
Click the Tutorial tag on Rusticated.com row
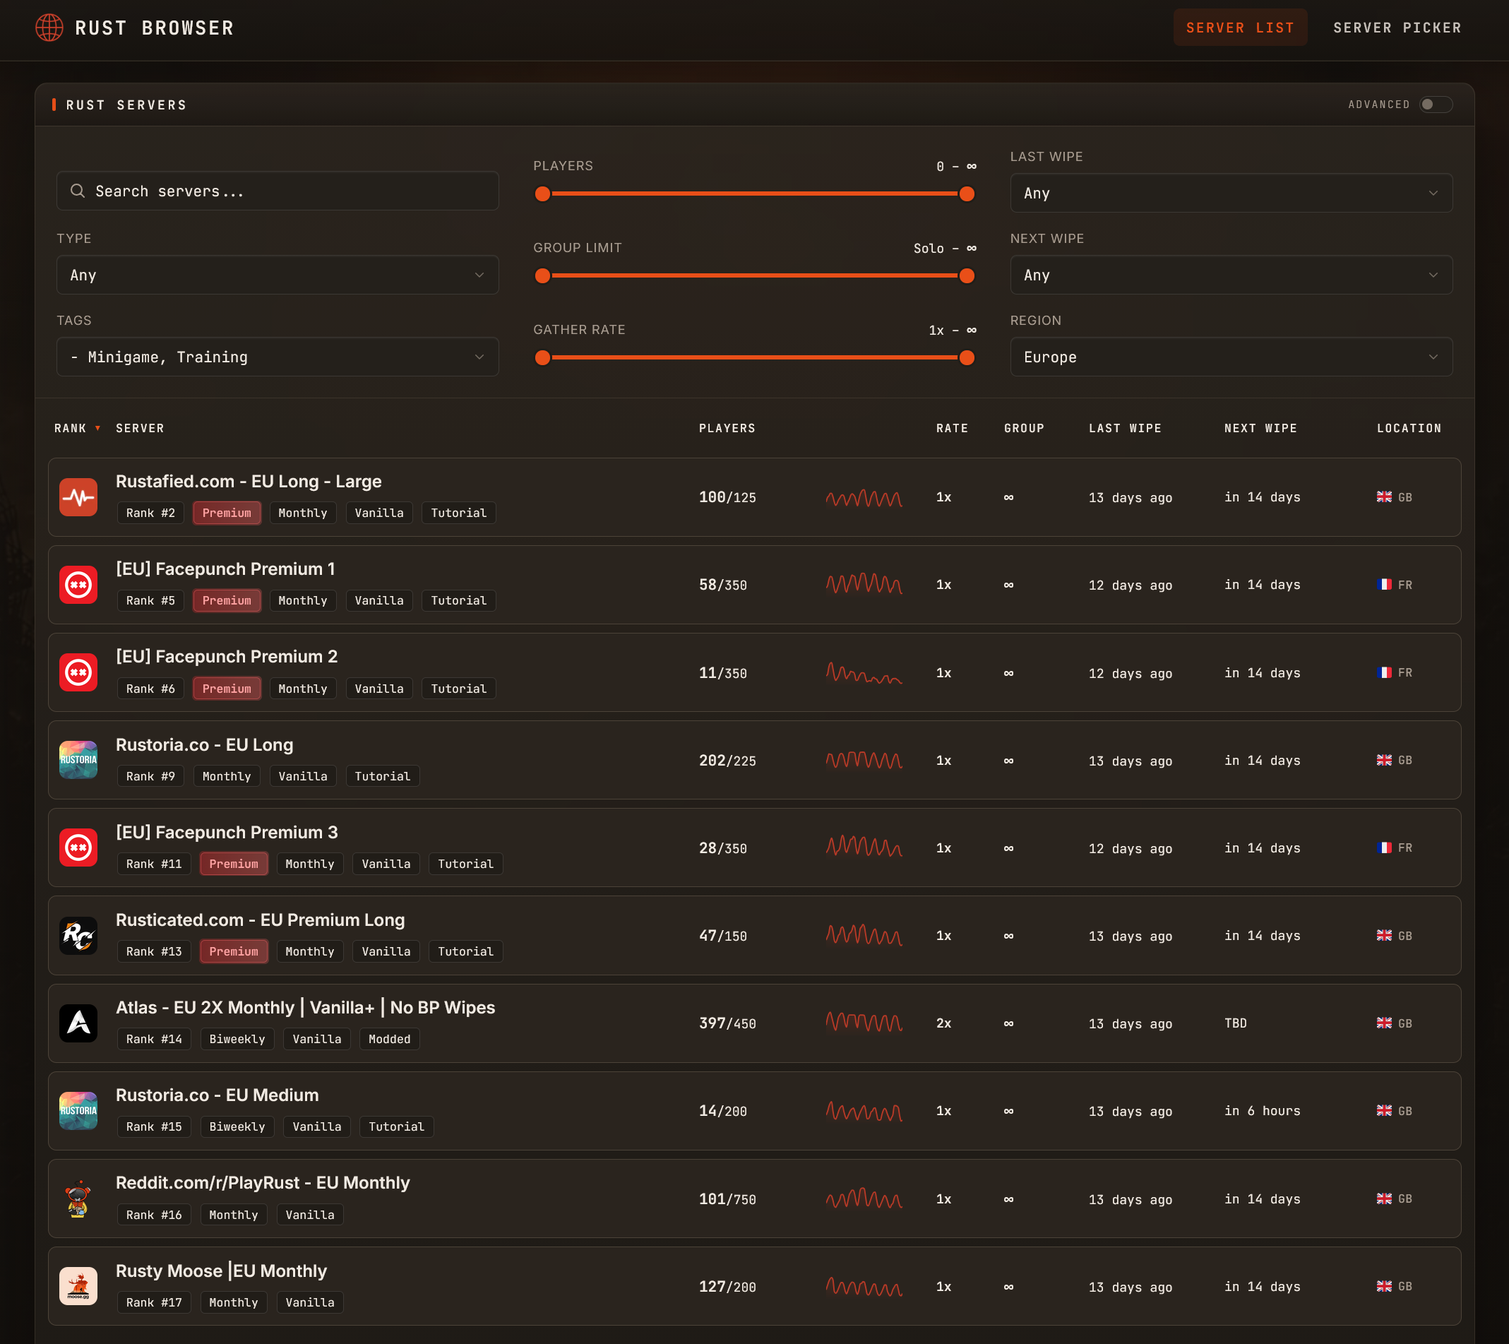click(466, 952)
